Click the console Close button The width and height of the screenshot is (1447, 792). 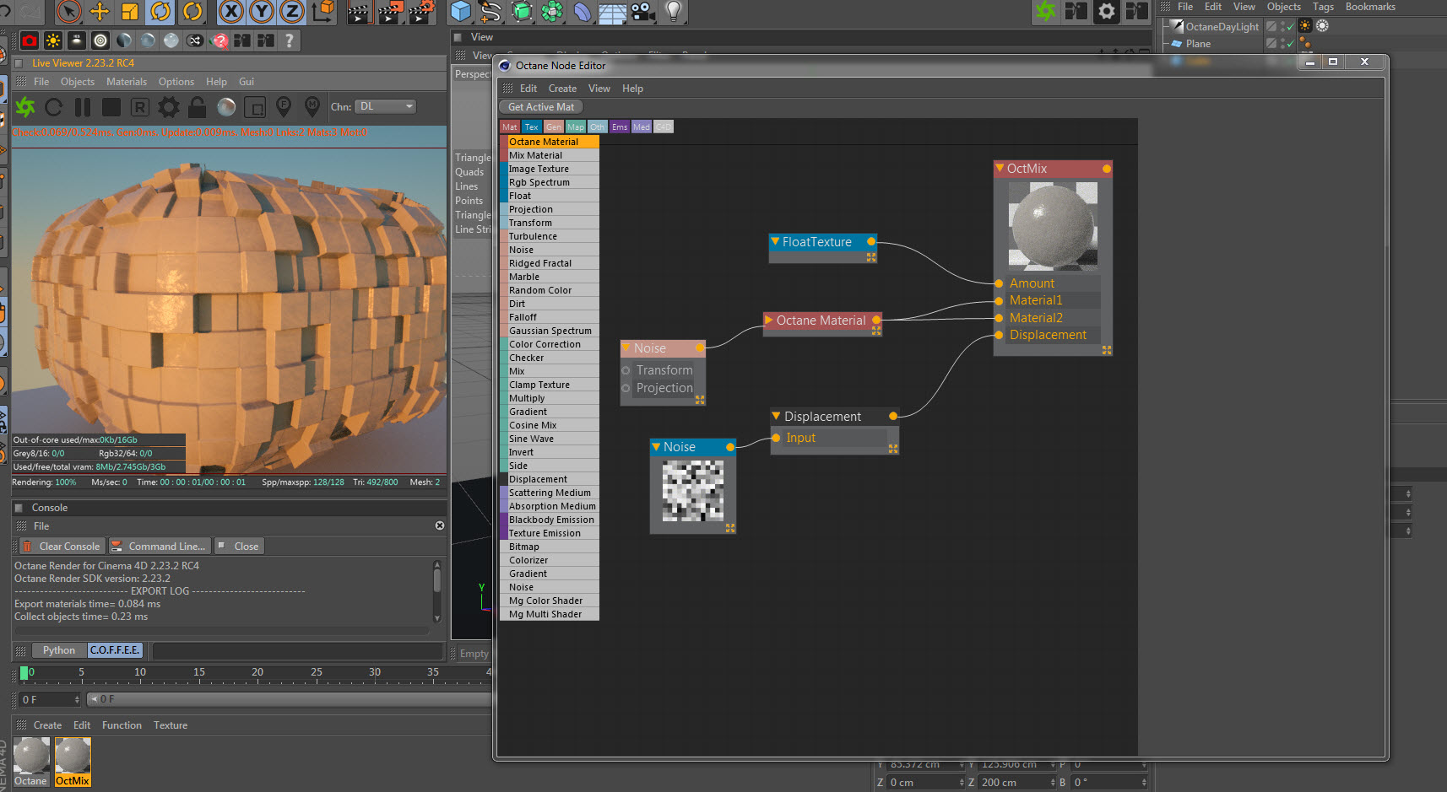pyautogui.click(x=240, y=547)
